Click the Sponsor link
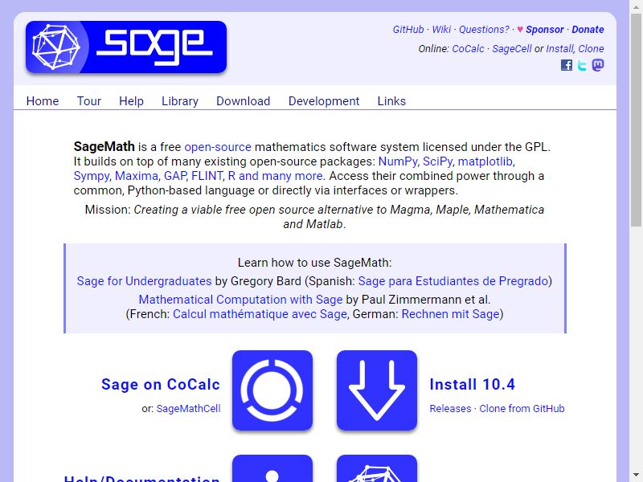Viewport: 643px width, 482px height. (x=545, y=30)
